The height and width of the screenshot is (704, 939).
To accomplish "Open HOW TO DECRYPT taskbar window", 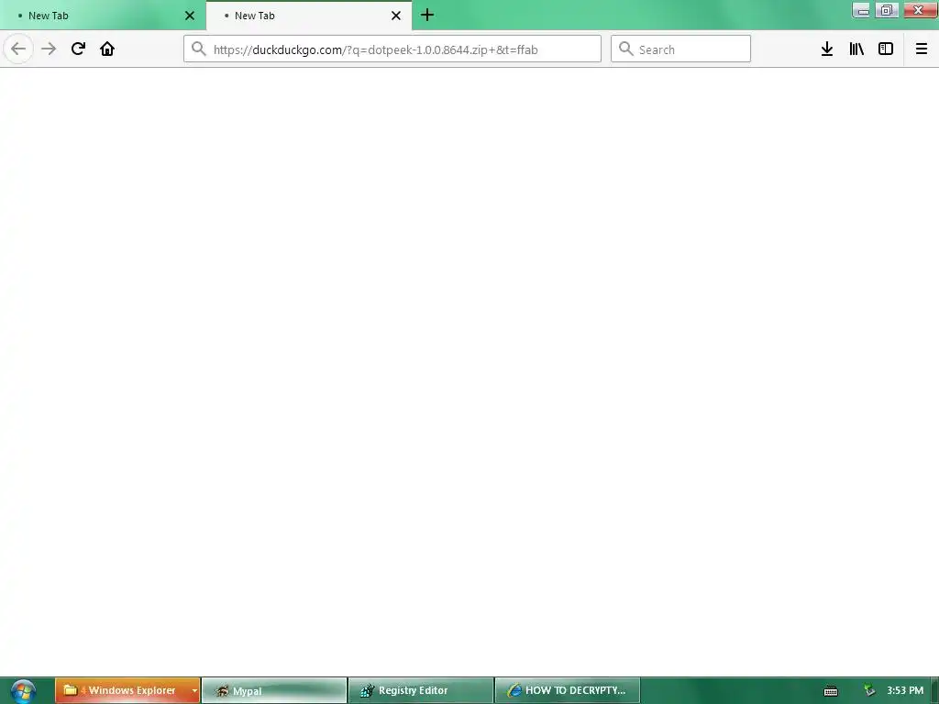I will (568, 690).
